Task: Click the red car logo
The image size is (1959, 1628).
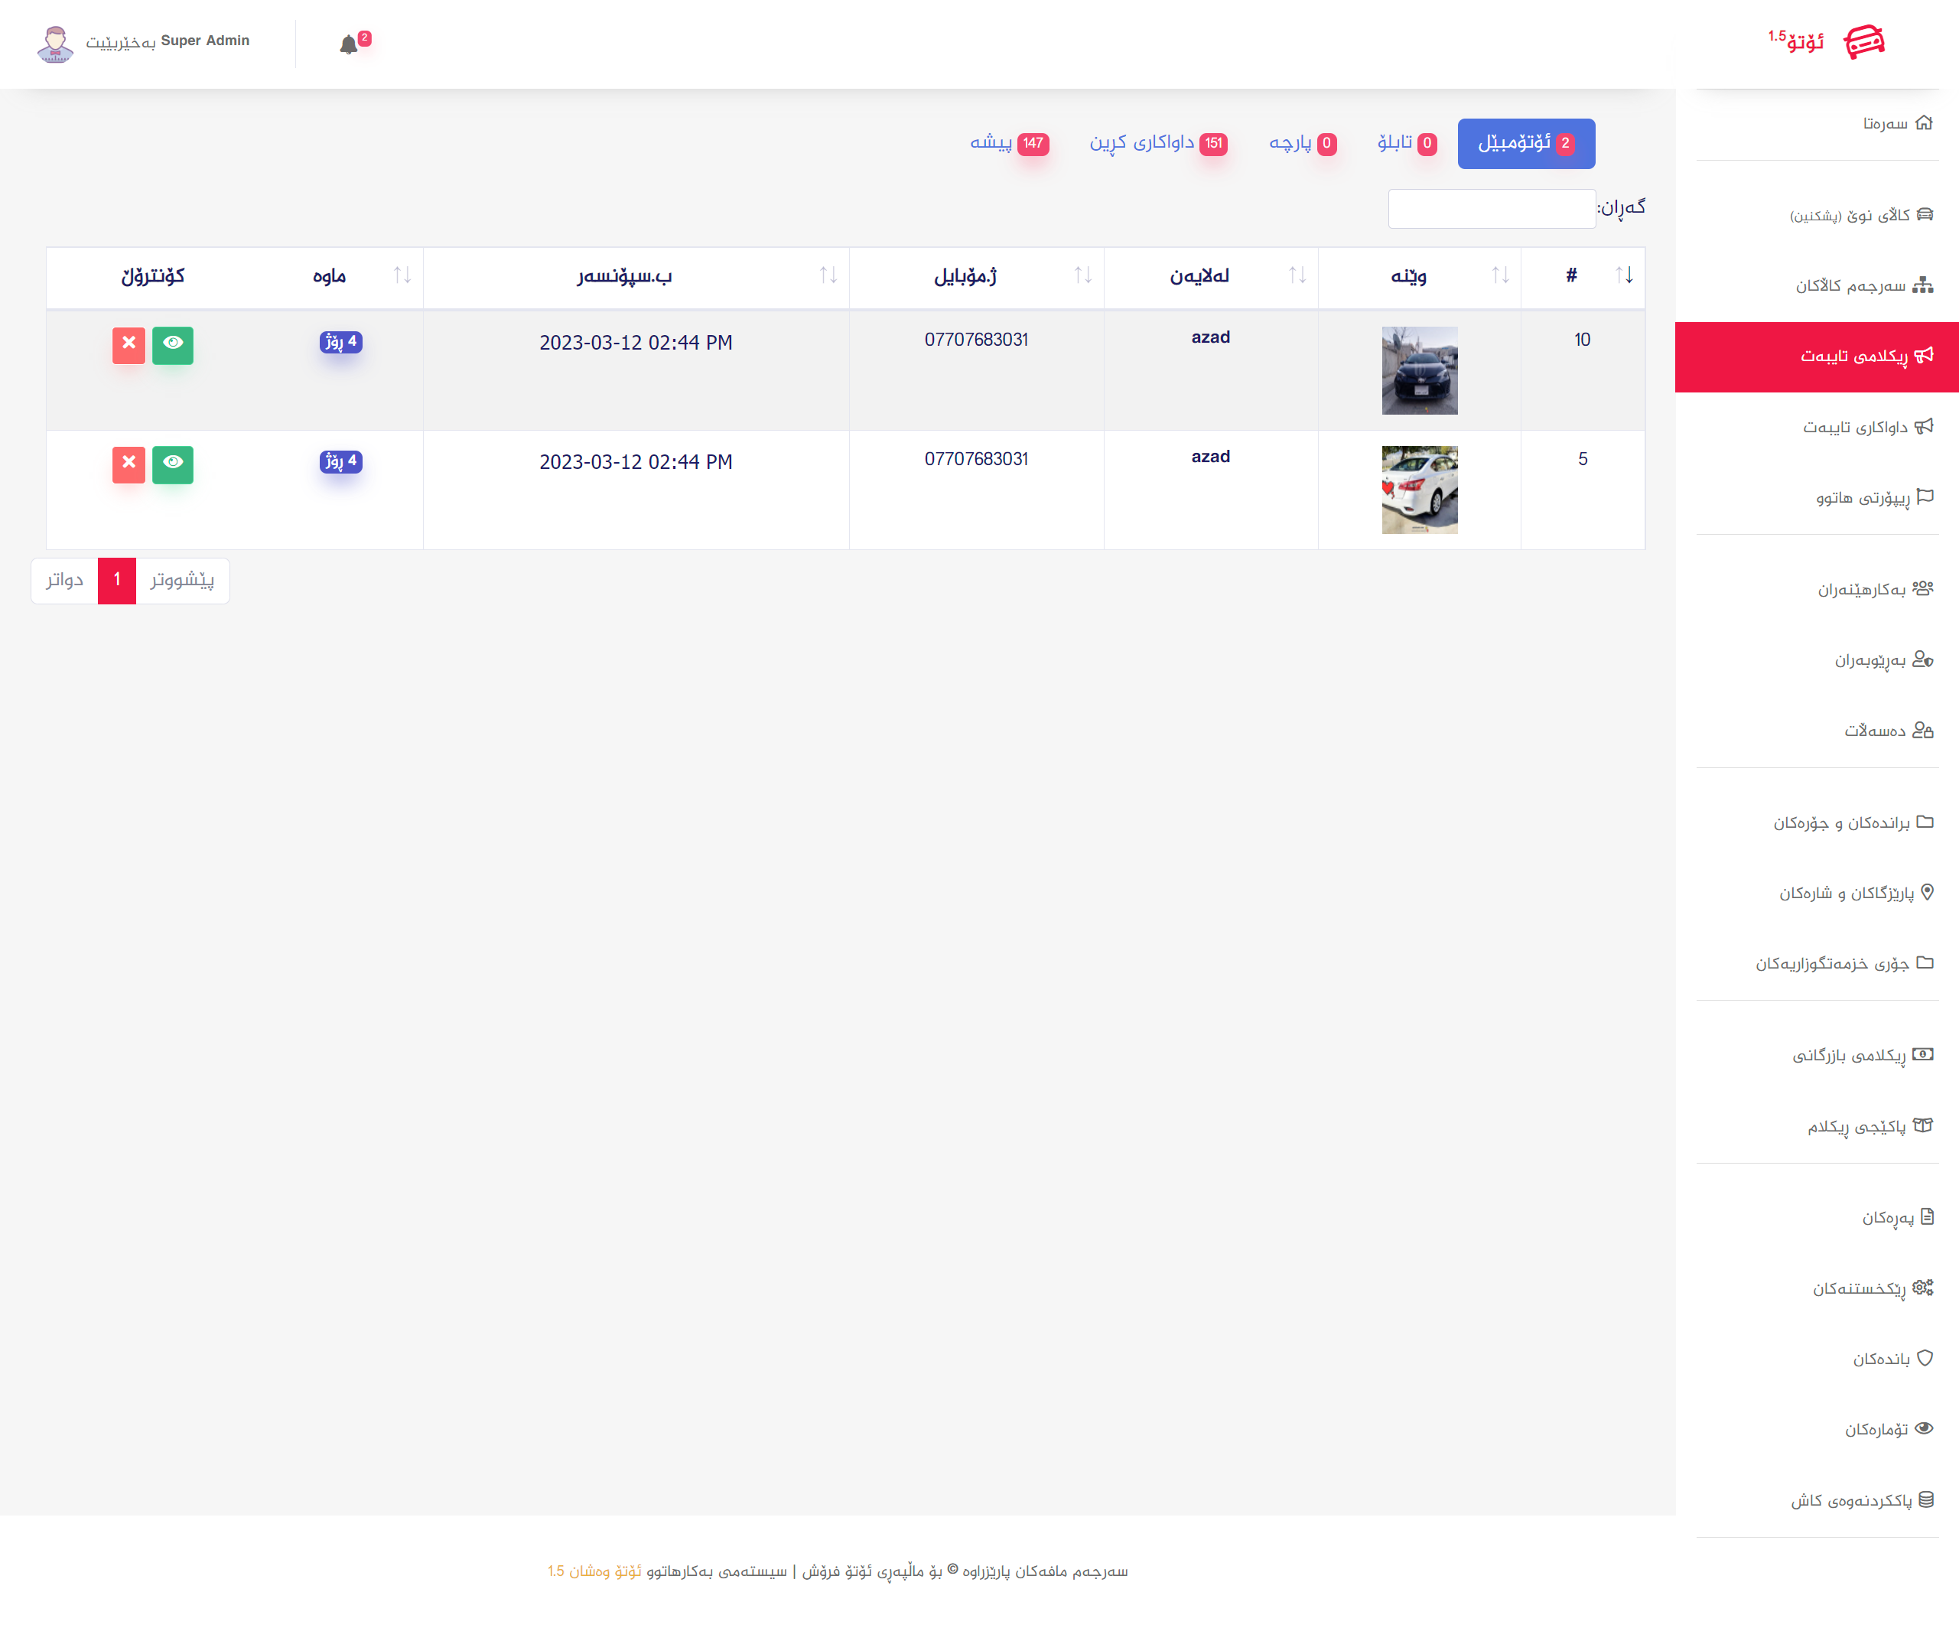Action: [x=1864, y=42]
